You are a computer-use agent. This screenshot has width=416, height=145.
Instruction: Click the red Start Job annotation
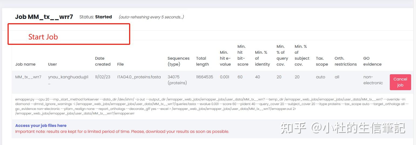tap(43, 37)
